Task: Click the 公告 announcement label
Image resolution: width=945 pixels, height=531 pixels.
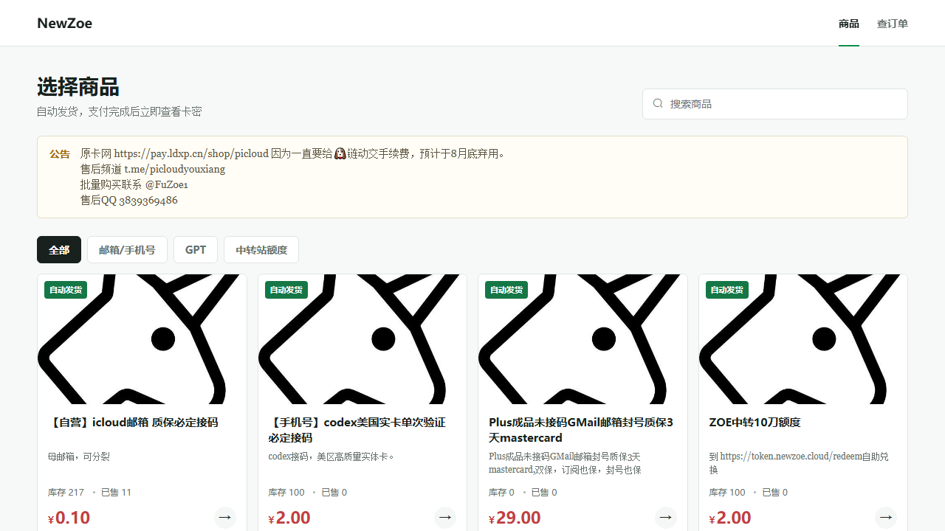Action: (x=60, y=154)
